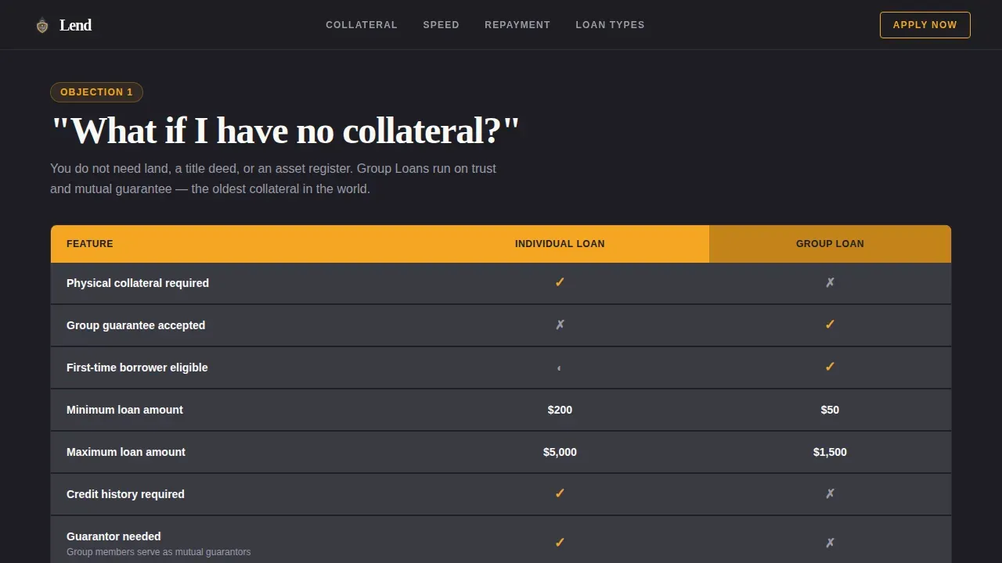Open the Collateral nav section

[x=362, y=25]
